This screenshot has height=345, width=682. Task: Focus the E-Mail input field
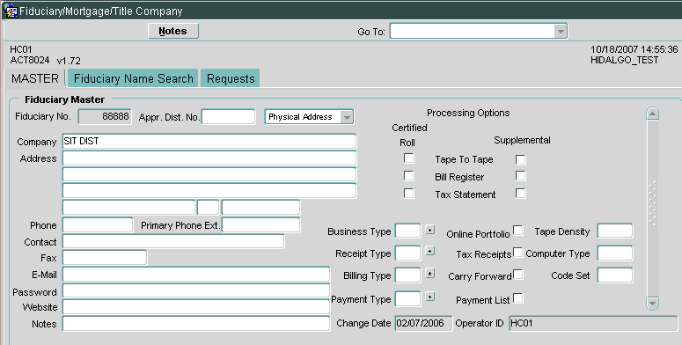coord(196,275)
